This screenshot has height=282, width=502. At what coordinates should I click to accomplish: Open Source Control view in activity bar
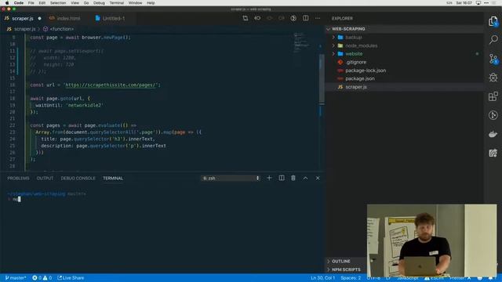[493, 59]
